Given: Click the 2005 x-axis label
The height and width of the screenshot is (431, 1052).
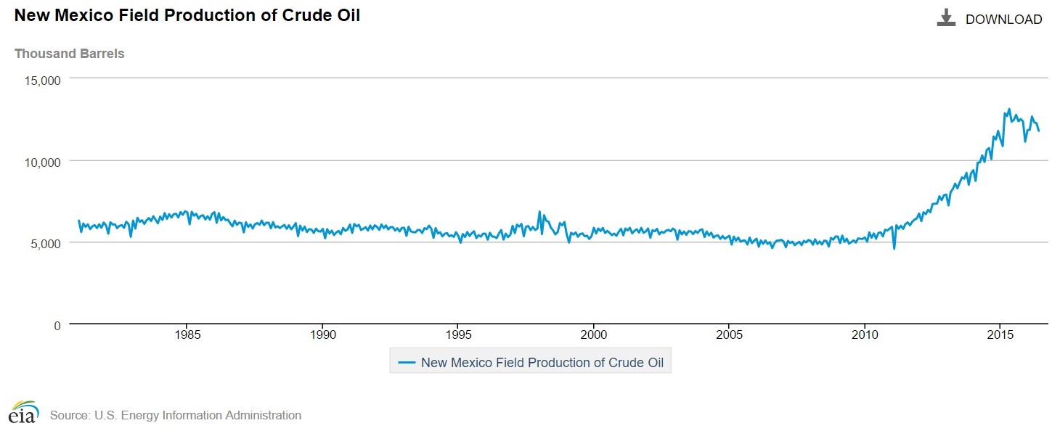Looking at the screenshot, I should coord(729,335).
